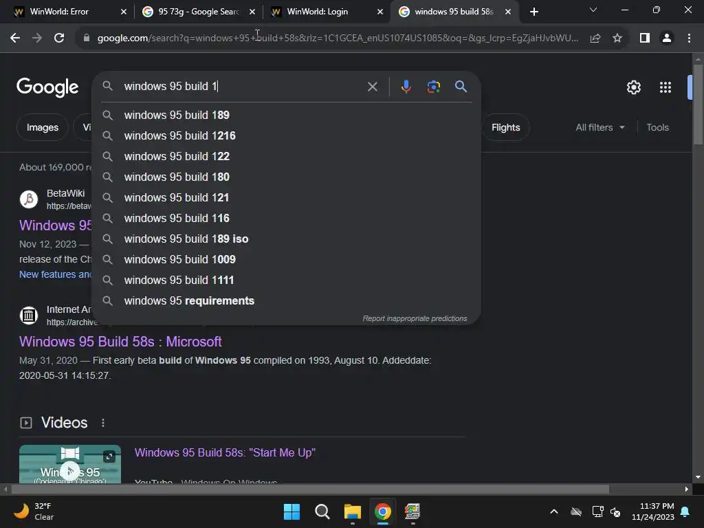The width and height of the screenshot is (704, 528).
Task: Clear the search box text
Action: (x=372, y=87)
